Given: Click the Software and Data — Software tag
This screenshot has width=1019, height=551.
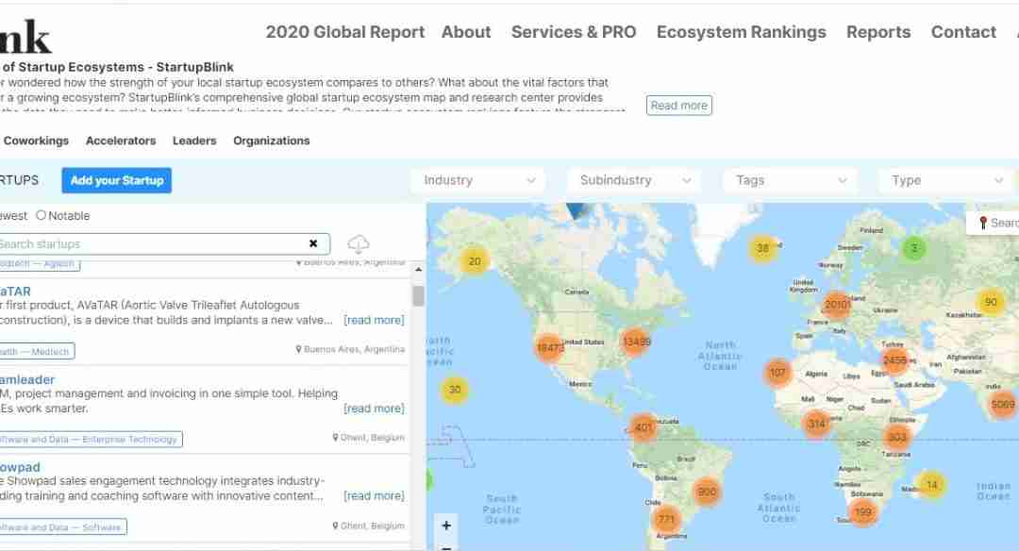Looking at the screenshot, I should [x=62, y=527].
